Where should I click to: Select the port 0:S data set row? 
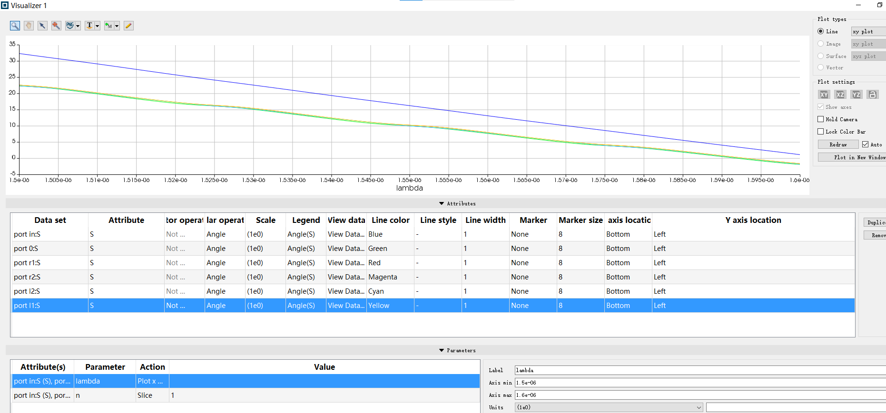(x=433, y=249)
